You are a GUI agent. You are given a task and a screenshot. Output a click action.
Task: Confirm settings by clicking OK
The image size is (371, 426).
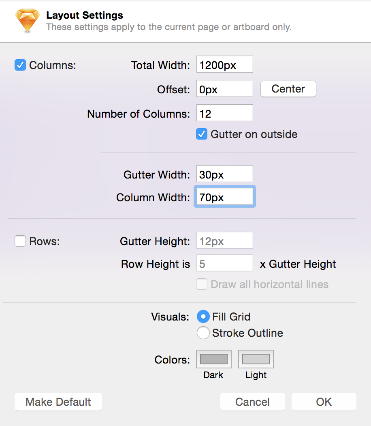pos(324,402)
